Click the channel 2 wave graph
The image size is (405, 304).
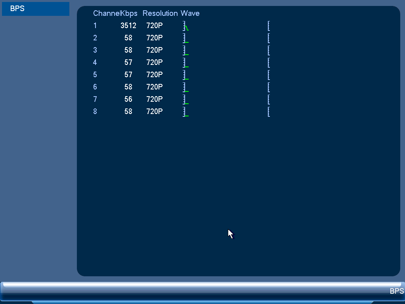[x=226, y=38]
